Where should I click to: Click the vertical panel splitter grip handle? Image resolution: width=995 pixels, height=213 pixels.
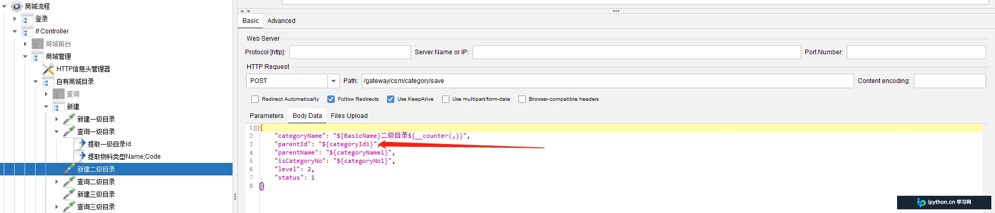coord(235,197)
